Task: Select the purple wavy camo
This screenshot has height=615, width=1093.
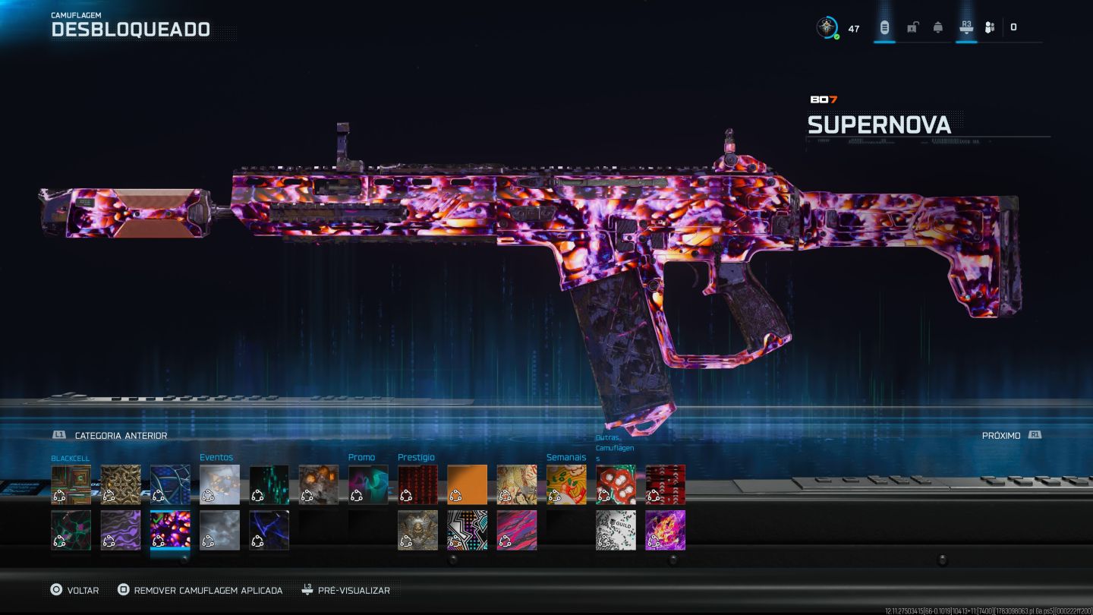Action: click(121, 530)
